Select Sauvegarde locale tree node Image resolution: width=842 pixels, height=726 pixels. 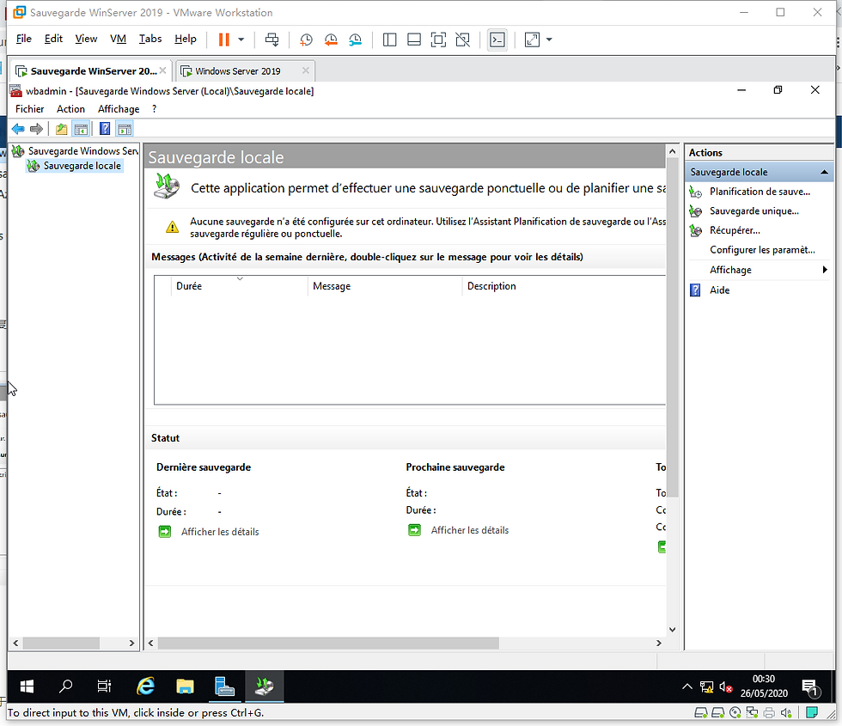82,166
